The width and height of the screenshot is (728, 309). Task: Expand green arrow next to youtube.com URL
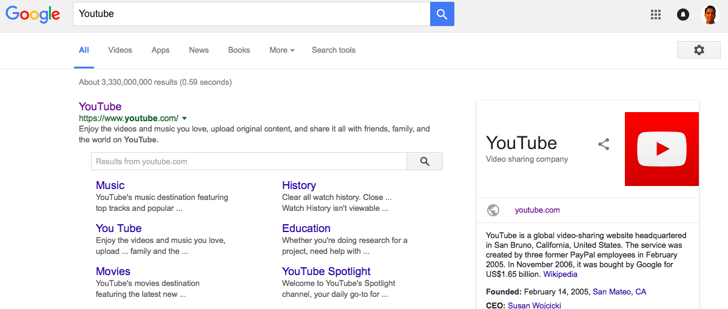(184, 118)
